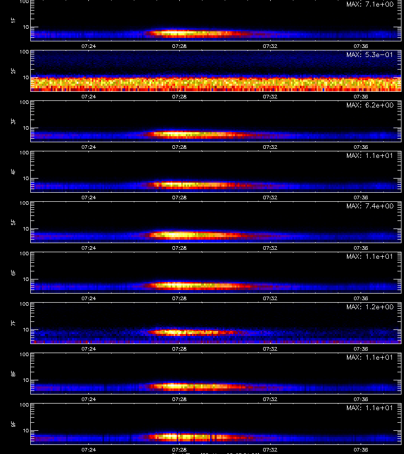Click the 07:32 tick label under panel 2F

[270, 96]
